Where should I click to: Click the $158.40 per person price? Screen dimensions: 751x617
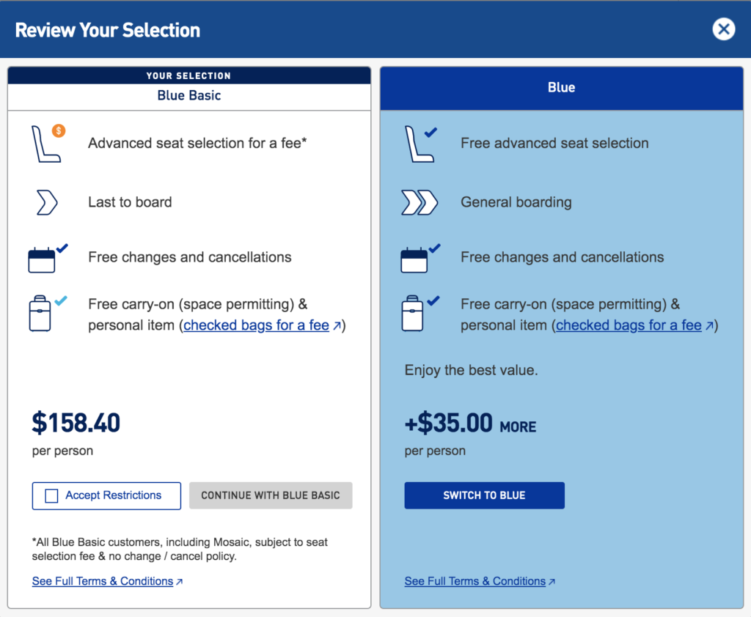point(76,423)
